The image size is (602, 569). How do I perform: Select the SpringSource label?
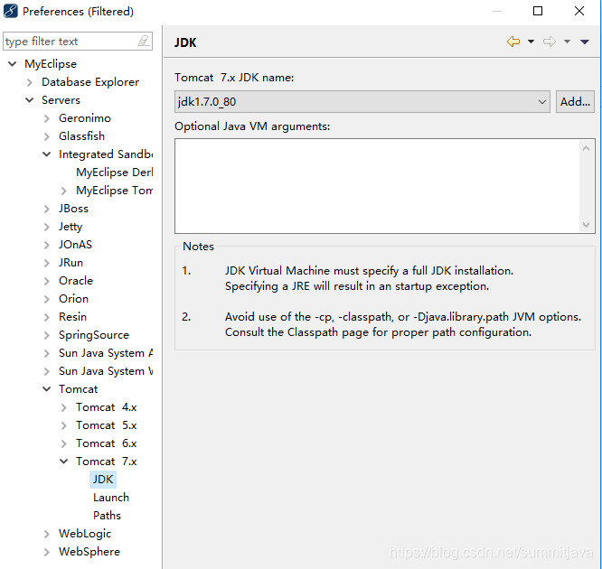94,335
